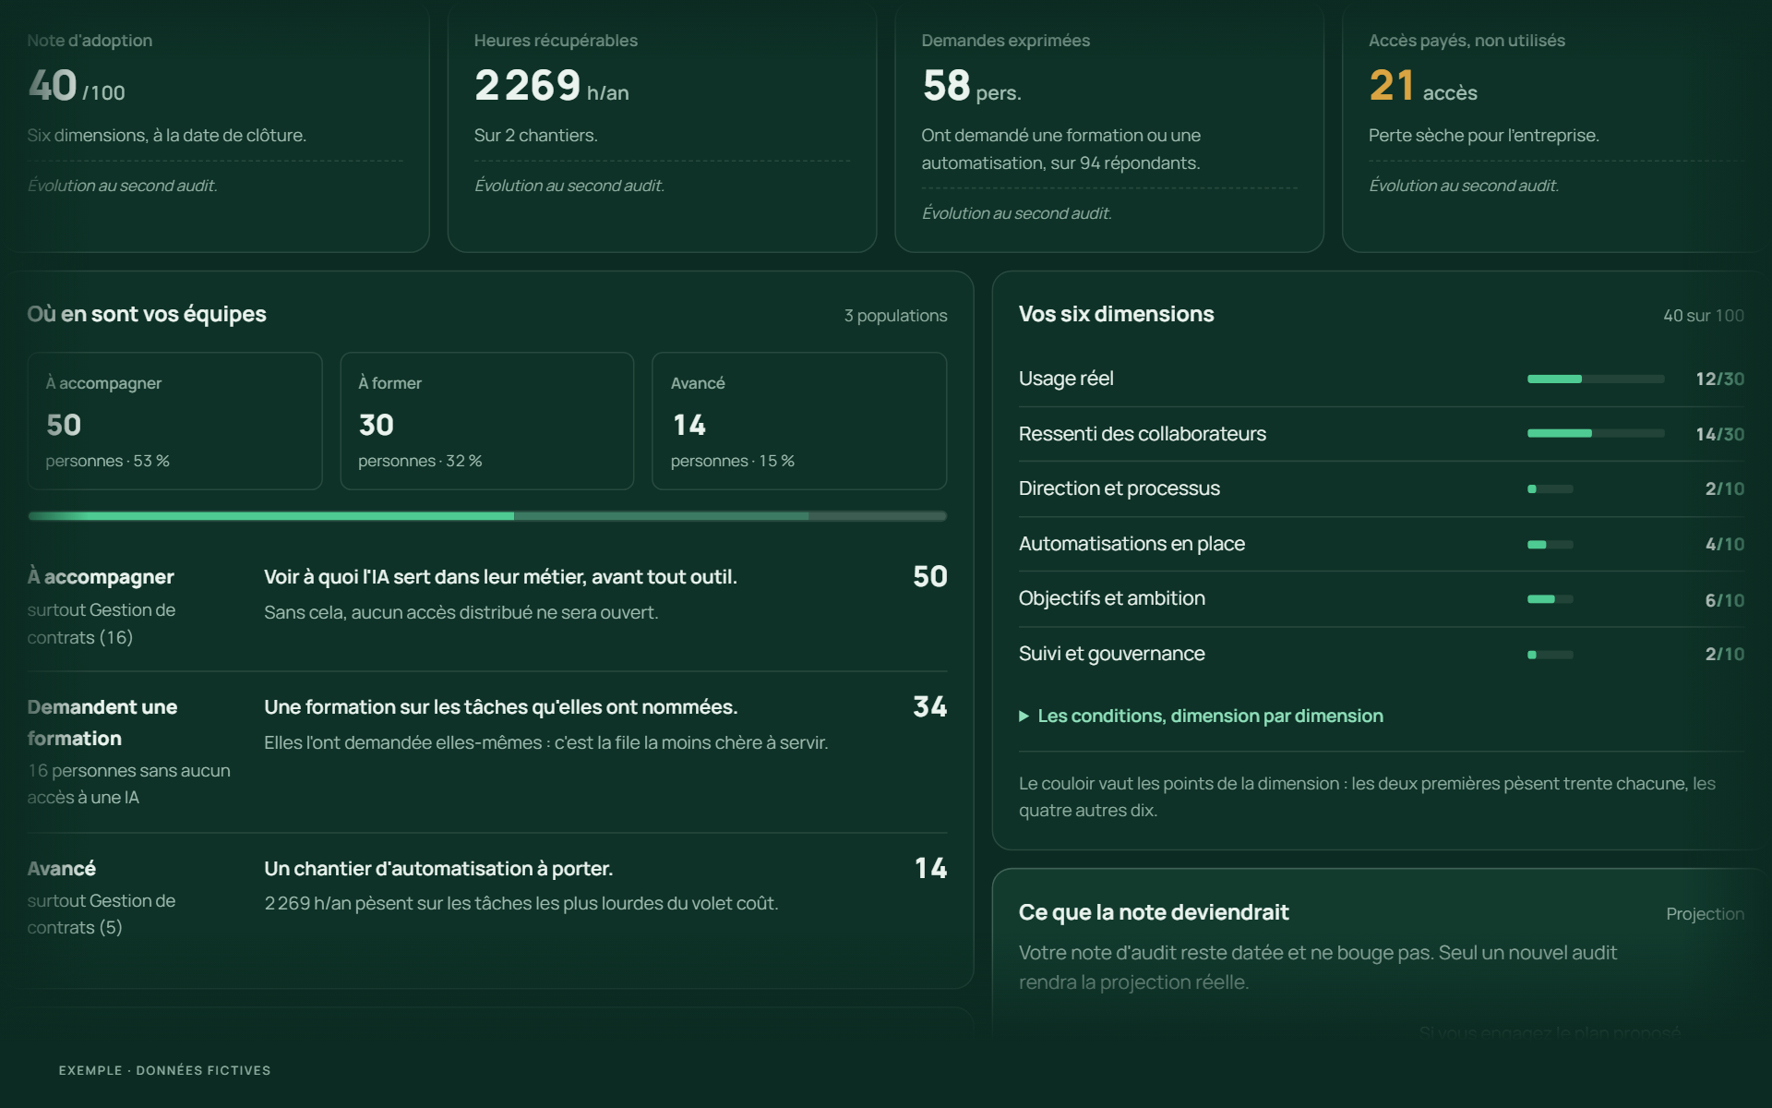This screenshot has height=1108, width=1772.
Task: Click the "2 269 h/an" headline value
Action: (552, 86)
